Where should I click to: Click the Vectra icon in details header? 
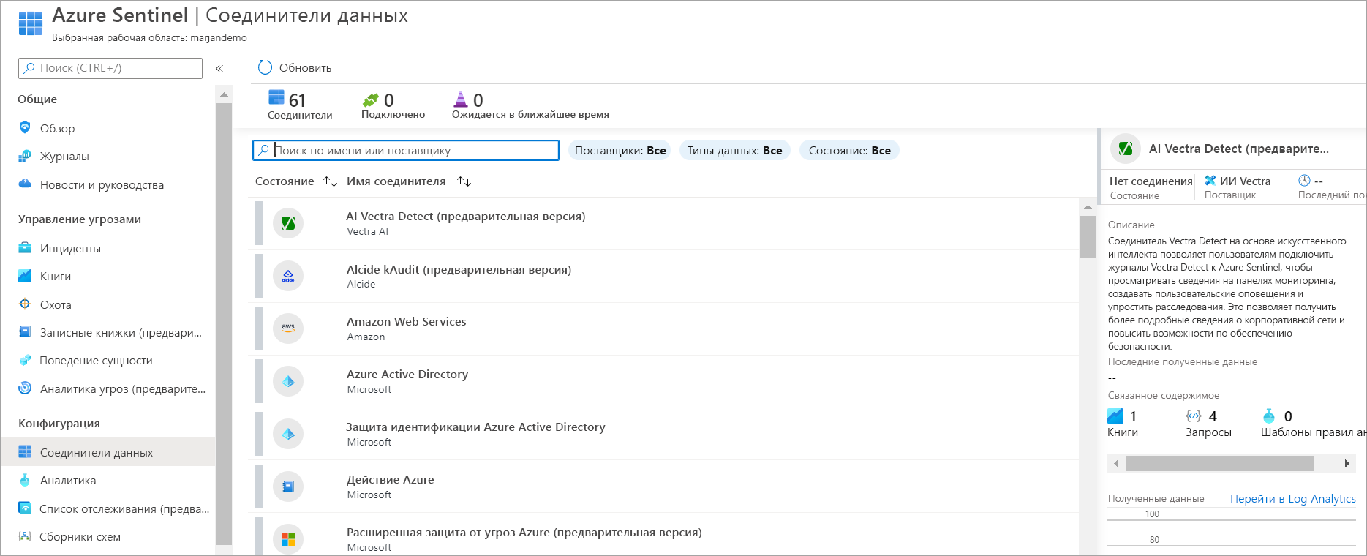(x=1126, y=149)
